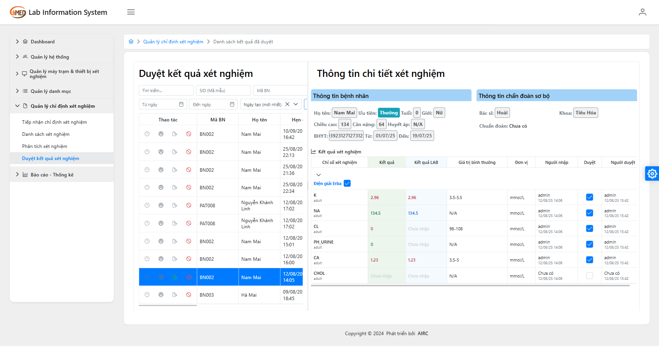
Task: Open Danh sách xét nghiệm menu item
Action: (x=46, y=134)
